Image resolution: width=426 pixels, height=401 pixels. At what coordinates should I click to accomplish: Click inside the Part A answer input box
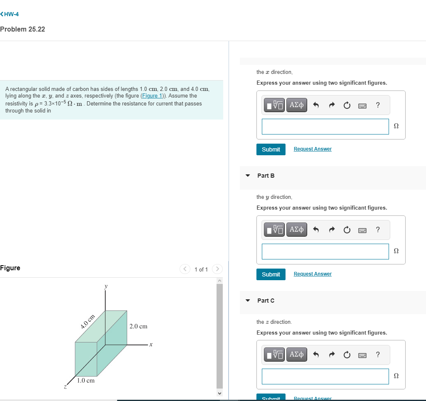click(325, 126)
